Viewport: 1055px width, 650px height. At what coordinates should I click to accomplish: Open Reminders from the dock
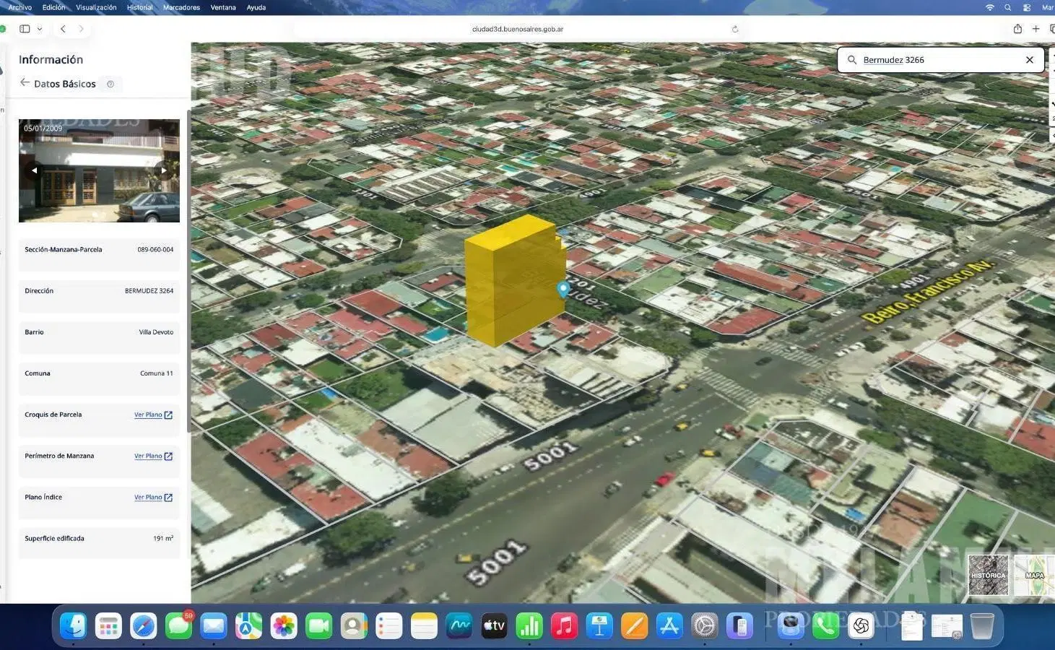[x=388, y=625]
